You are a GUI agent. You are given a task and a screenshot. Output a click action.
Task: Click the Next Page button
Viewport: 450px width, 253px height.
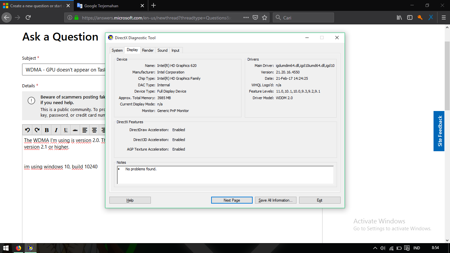tap(232, 200)
